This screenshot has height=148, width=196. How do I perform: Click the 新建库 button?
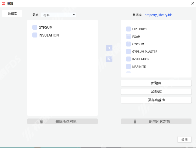point(156,83)
